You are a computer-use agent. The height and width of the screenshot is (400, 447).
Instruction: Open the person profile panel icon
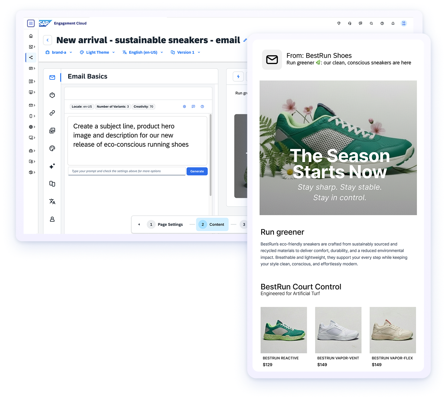(x=52, y=219)
